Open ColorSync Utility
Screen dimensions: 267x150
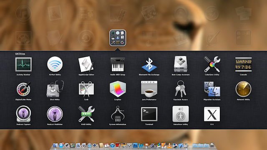point(212,64)
